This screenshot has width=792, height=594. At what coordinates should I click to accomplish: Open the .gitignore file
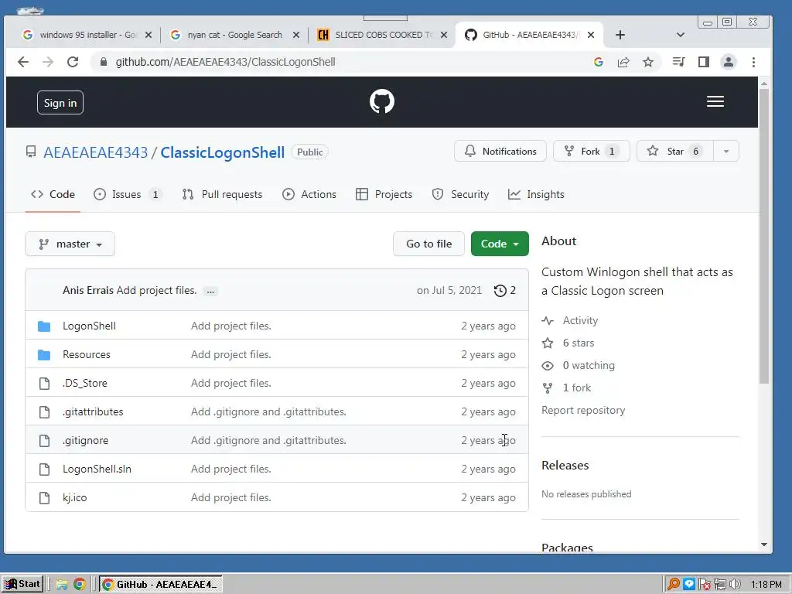[85, 440]
